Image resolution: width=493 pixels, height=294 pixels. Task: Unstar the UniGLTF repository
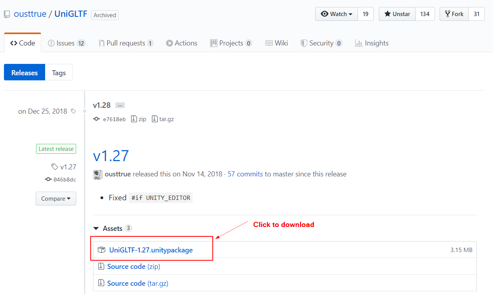pos(397,14)
